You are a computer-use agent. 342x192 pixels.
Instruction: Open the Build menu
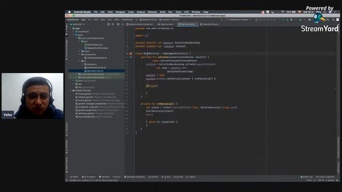[162, 12]
